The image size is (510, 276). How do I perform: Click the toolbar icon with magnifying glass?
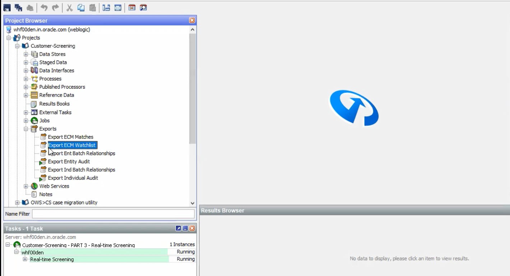[143, 8]
